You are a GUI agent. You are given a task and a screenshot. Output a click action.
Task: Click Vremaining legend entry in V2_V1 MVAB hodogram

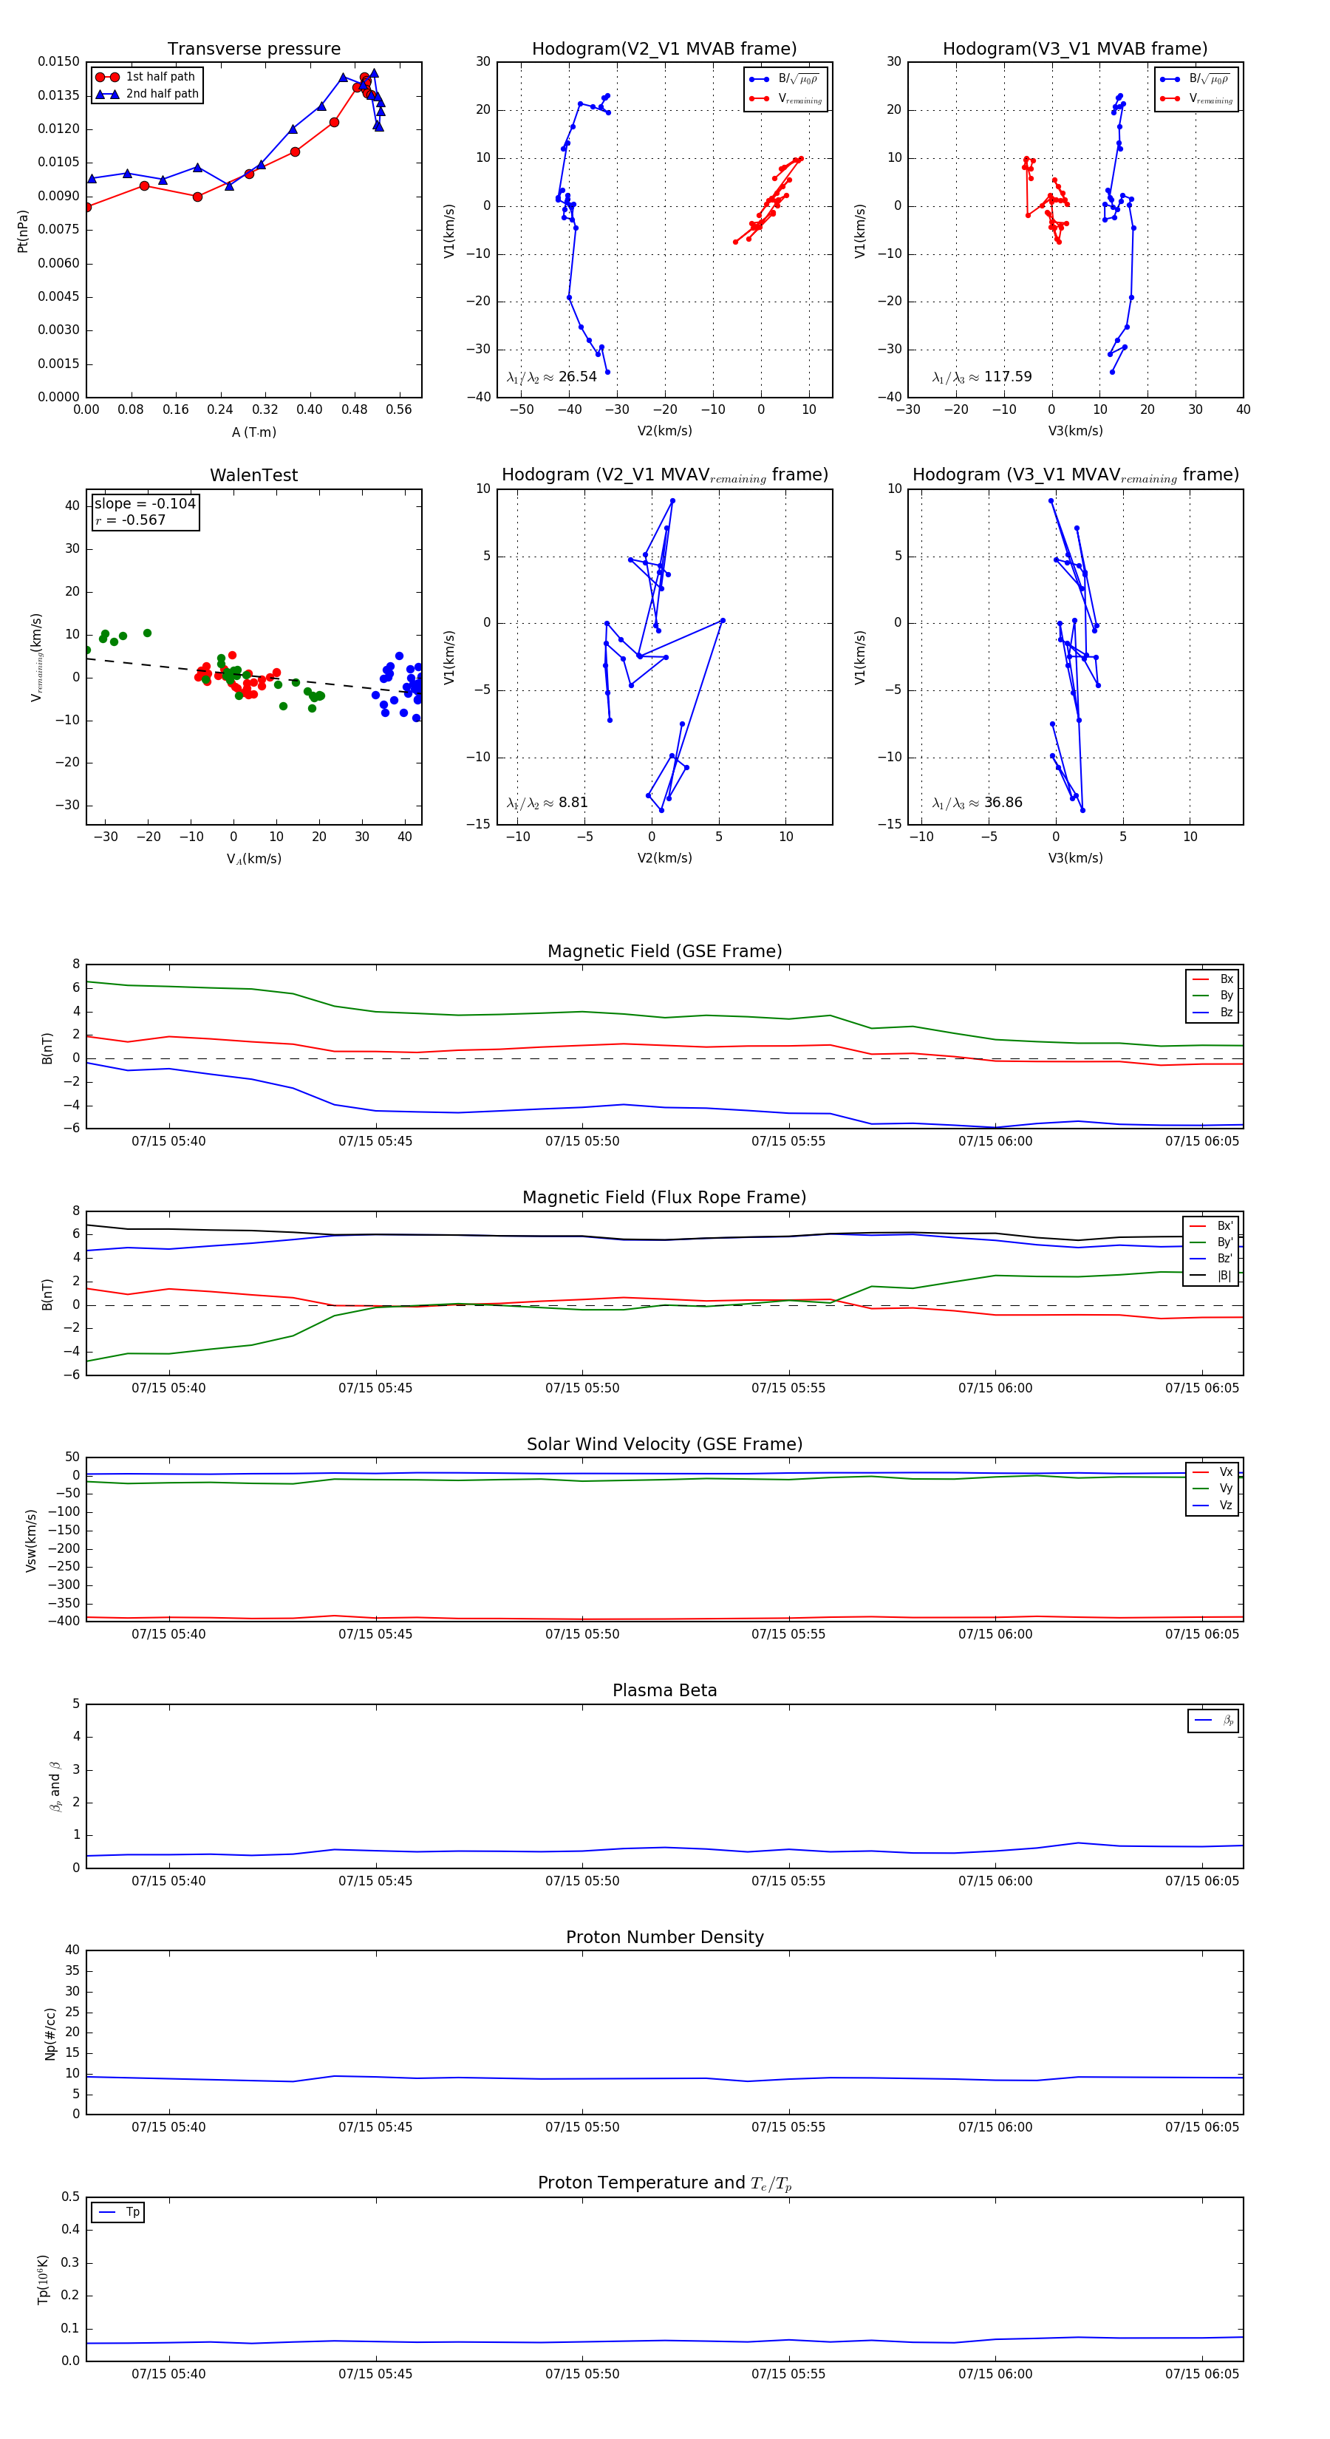click(x=785, y=98)
